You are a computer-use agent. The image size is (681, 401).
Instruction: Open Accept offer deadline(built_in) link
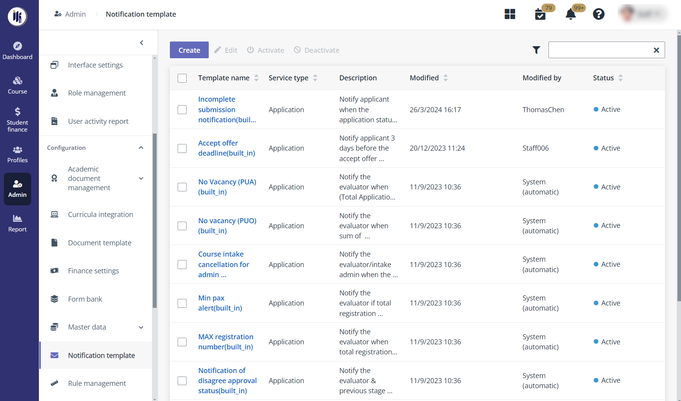pos(227,148)
